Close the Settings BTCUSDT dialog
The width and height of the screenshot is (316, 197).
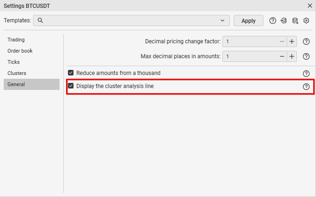tap(310, 6)
